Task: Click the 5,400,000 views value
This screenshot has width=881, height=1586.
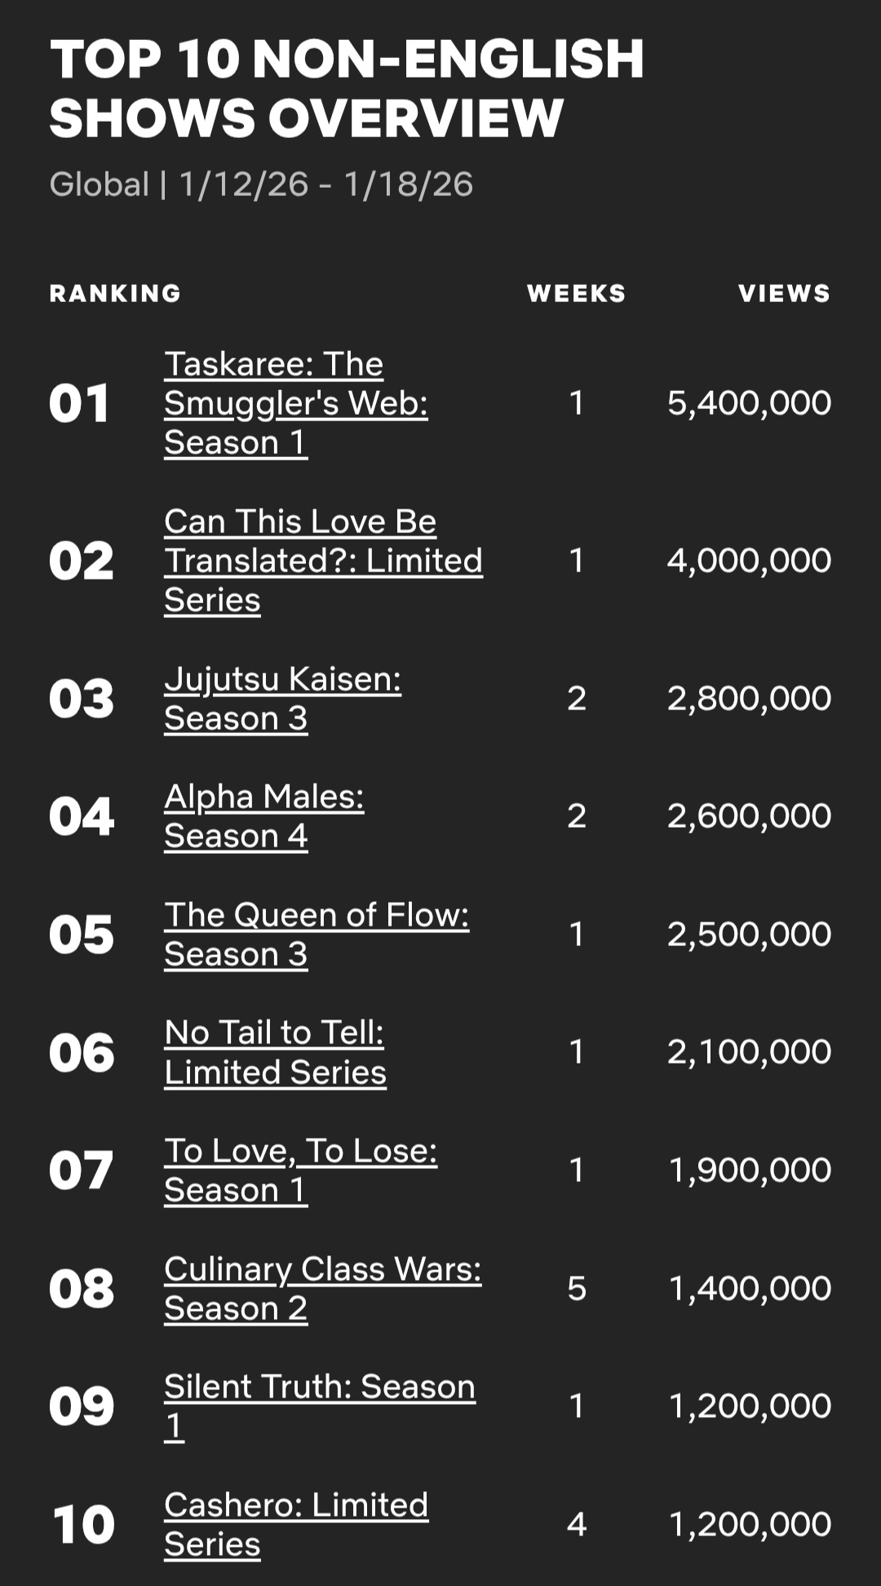Action: pos(749,403)
